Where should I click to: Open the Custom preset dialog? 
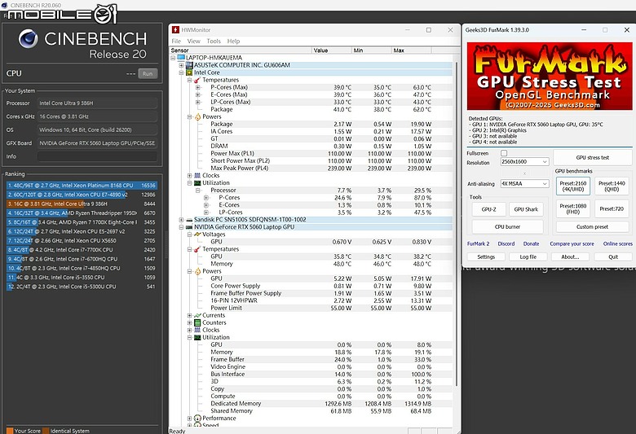(x=592, y=226)
